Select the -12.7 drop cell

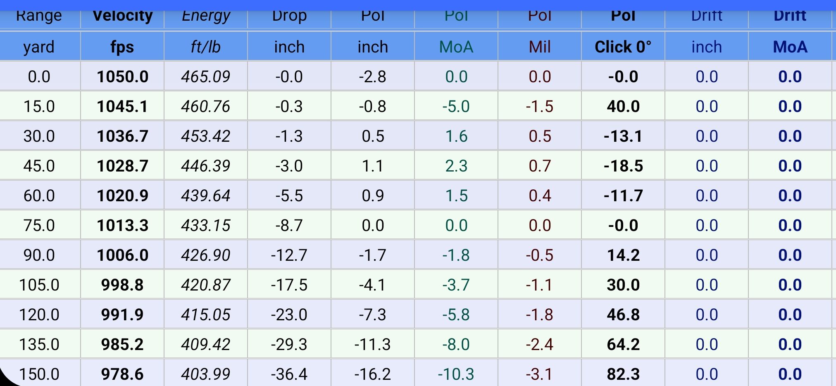[289, 255]
